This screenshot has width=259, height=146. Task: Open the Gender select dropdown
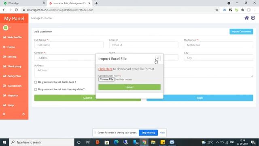coord(65,58)
